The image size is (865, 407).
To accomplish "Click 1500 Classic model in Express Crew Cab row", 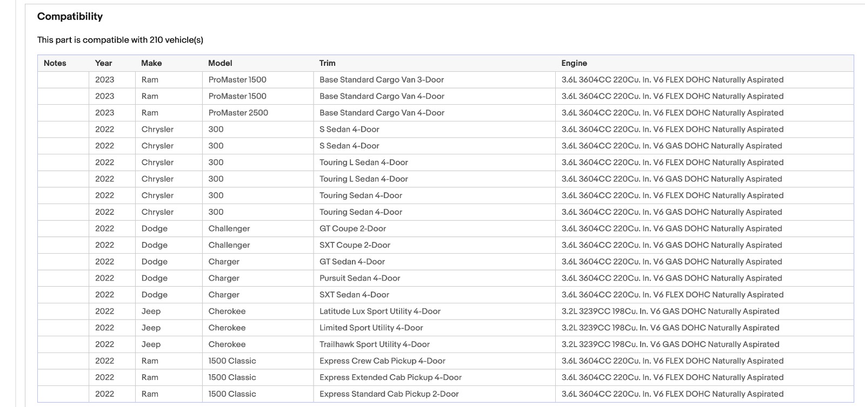I will (x=258, y=361).
